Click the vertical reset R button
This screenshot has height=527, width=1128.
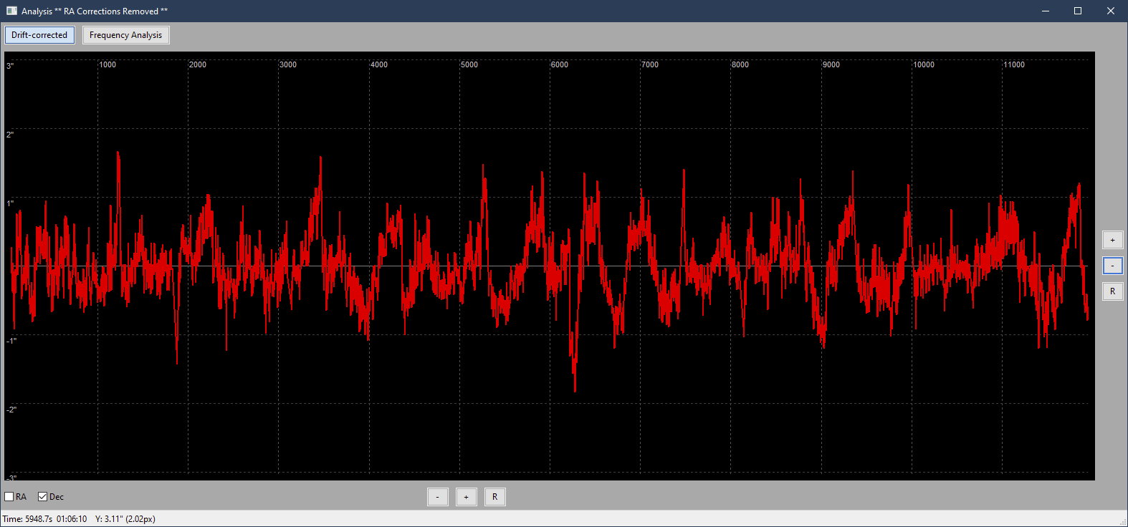click(x=1112, y=291)
